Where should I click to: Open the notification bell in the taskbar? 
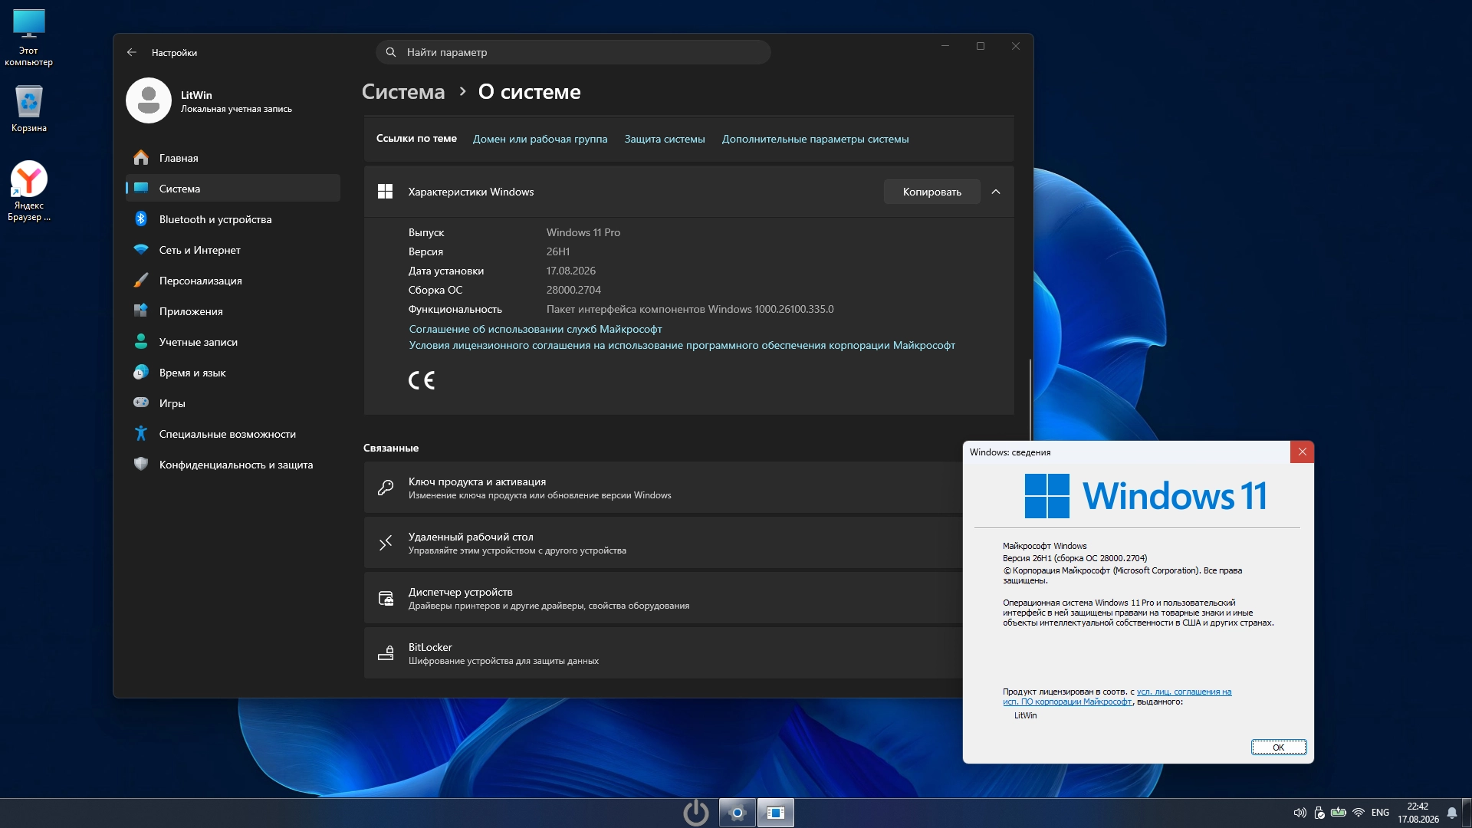click(1451, 813)
